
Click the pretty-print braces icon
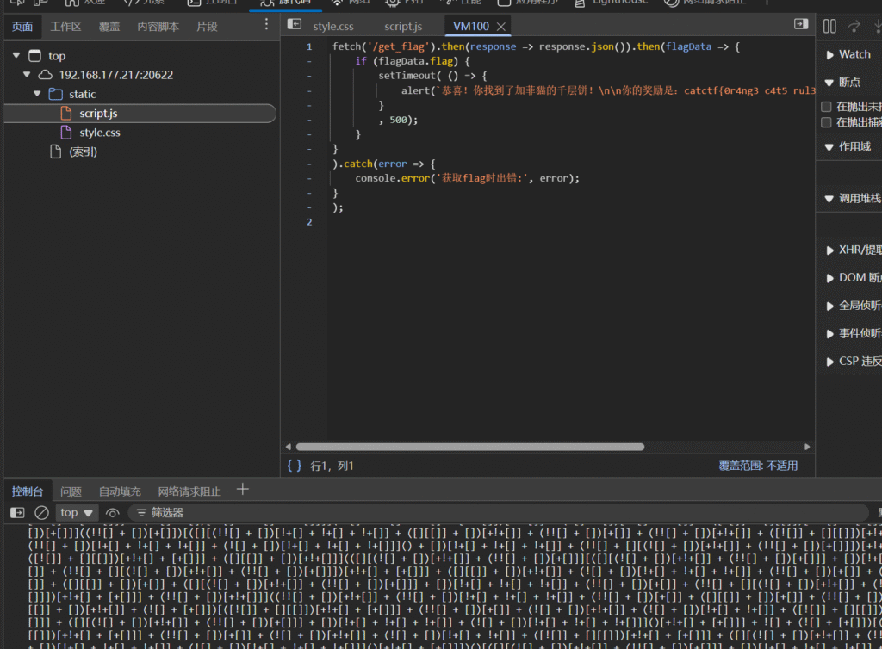point(294,466)
